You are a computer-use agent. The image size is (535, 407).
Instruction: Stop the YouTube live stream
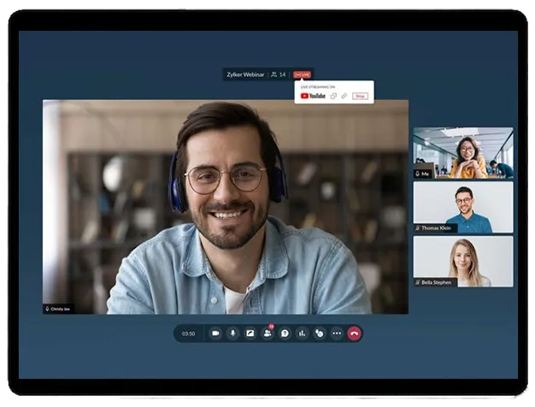(360, 97)
